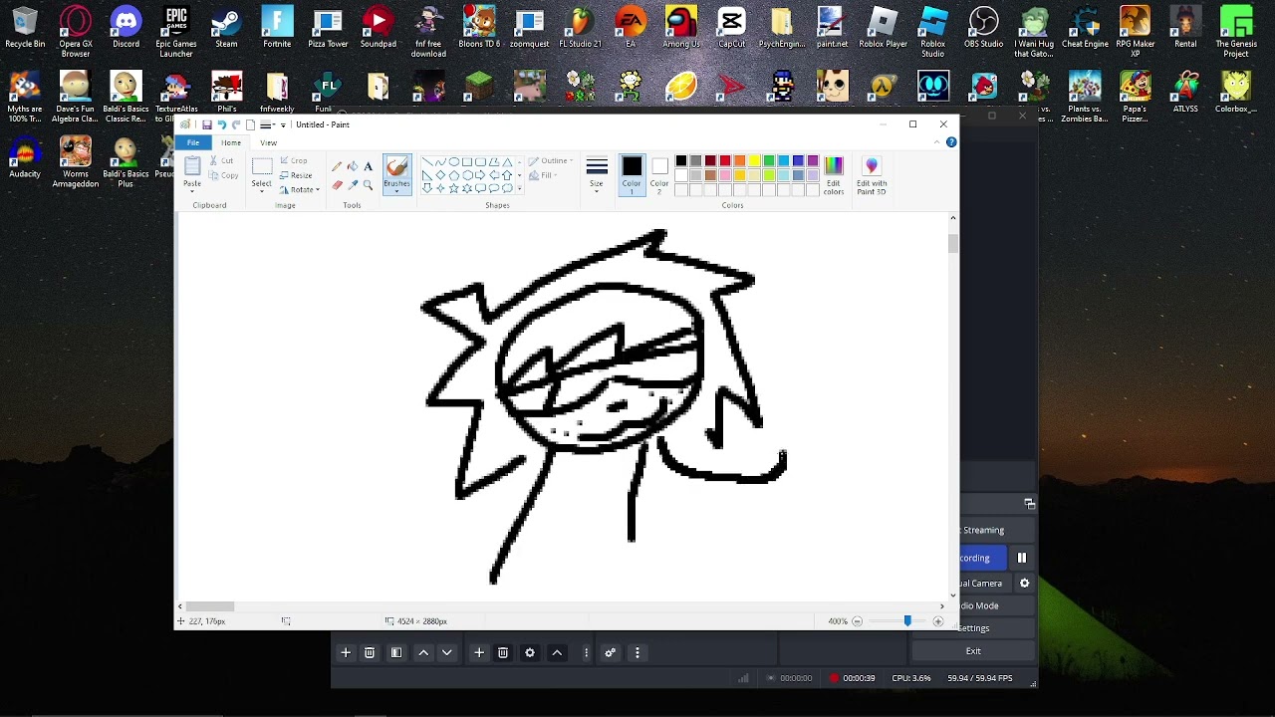The height and width of the screenshot is (717, 1275).
Task: Switch to the View ribbon tab
Action: [x=268, y=142]
